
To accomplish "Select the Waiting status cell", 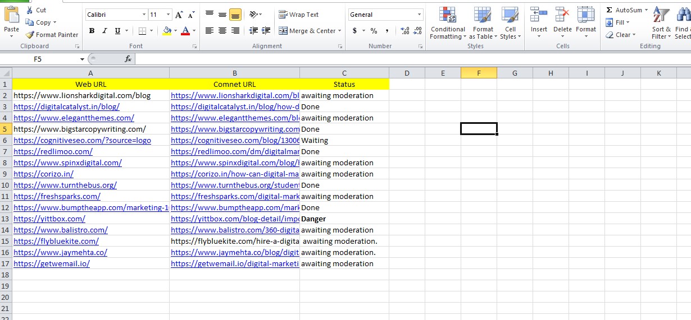I will (x=344, y=140).
